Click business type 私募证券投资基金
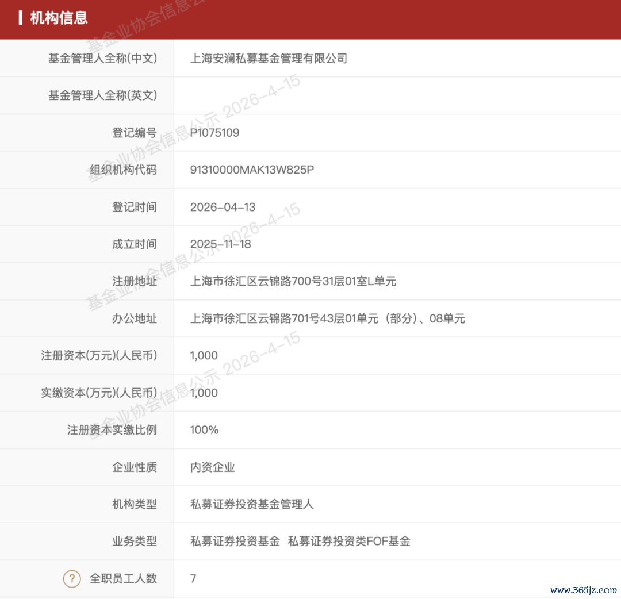This screenshot has width=621, height=599. (235, 541)
